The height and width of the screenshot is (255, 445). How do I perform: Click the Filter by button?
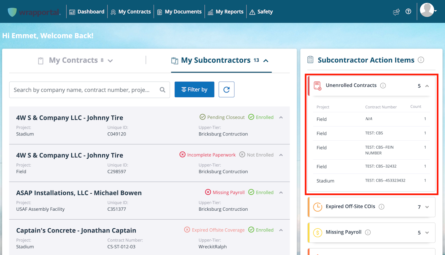coord(194,89)
